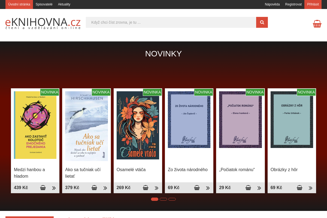This screenshot has height=218, width=327.
Task: Open the Nápověda menu item
Action: coord(272,4)
